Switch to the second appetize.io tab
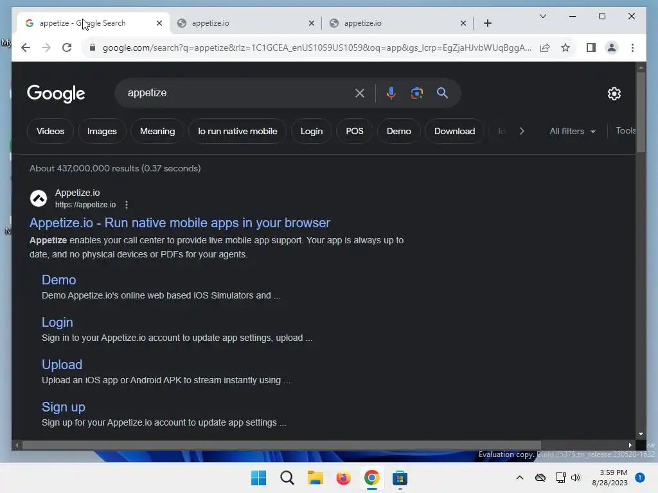 tap(246, 23)
